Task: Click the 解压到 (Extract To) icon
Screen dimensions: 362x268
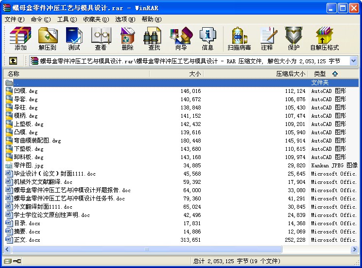Action: (x=48, y=39)
